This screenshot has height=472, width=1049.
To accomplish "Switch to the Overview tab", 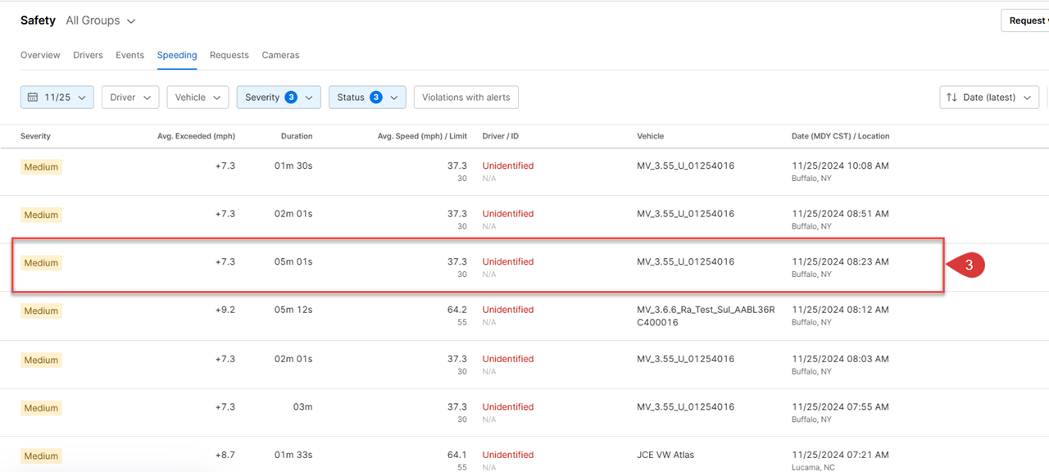I will [x=40, y=55].
